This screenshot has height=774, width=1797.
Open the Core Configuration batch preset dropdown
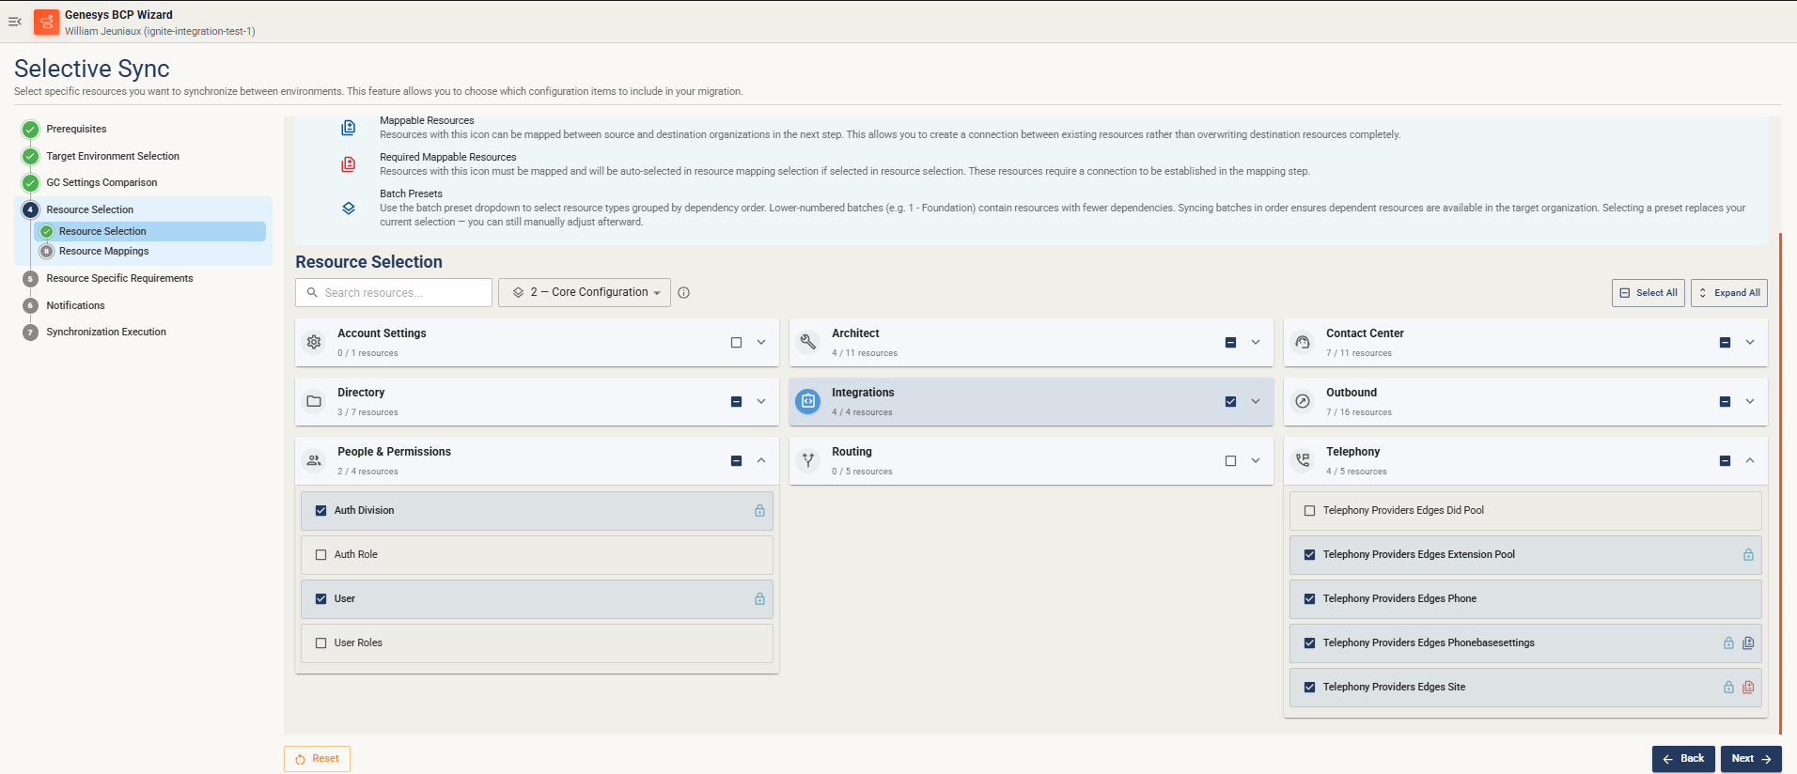pos(585,293)
